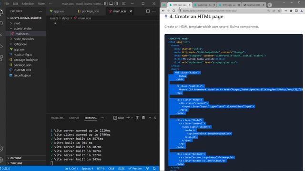
Task: Click the notifications bell in status bar
Action: [154, 169]
